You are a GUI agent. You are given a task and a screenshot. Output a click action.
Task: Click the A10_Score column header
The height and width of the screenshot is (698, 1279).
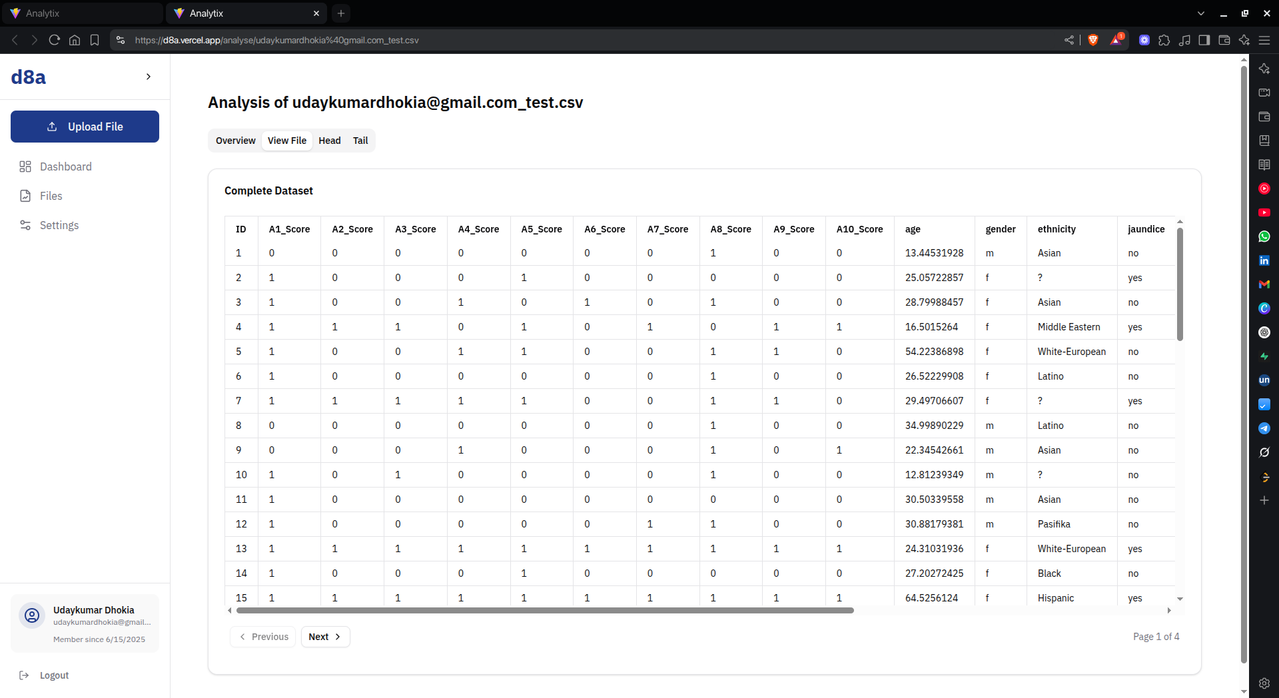point(859,229)
